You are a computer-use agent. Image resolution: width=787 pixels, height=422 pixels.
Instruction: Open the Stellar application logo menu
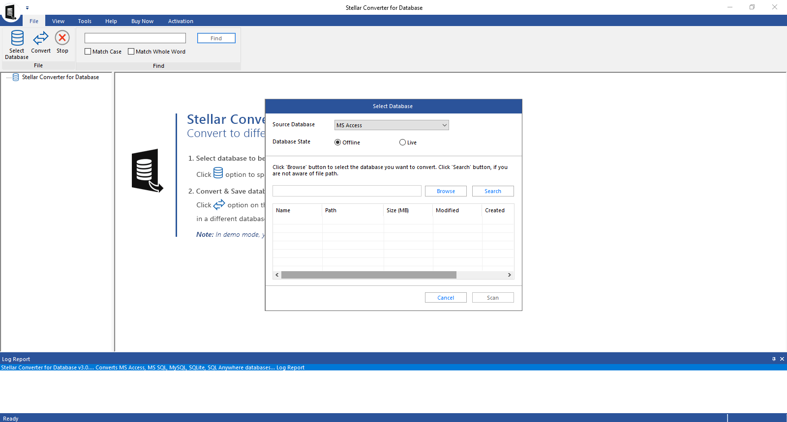click(10, 11)
